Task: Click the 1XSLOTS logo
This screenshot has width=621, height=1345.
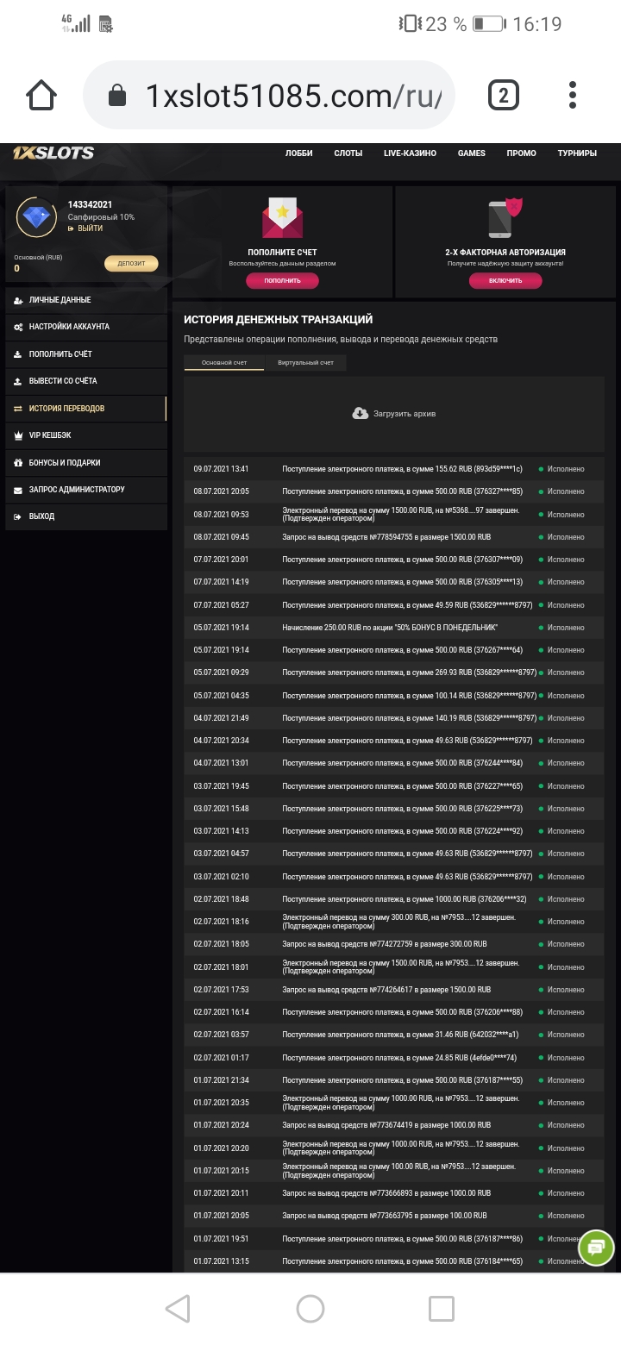Action: pos(53,153)
